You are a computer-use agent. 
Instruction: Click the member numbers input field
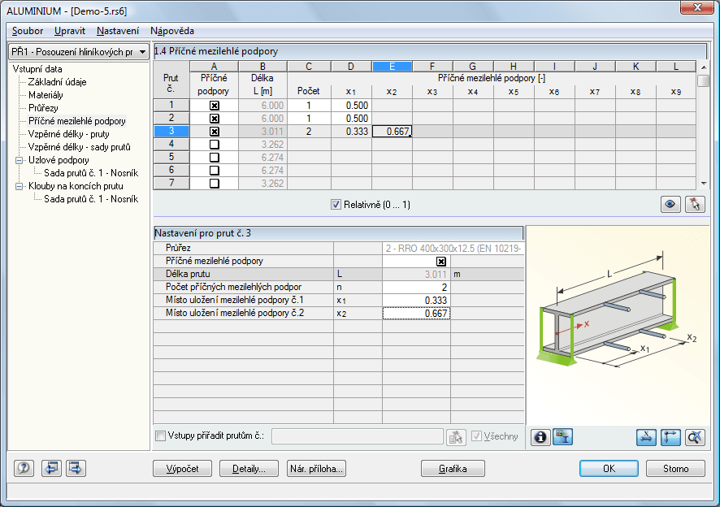(358, 436)
